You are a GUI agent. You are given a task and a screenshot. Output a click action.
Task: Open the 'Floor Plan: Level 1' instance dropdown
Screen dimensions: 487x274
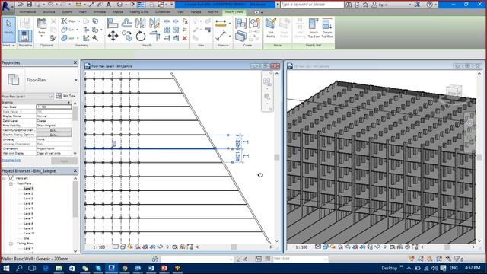(x=51, y=97)
